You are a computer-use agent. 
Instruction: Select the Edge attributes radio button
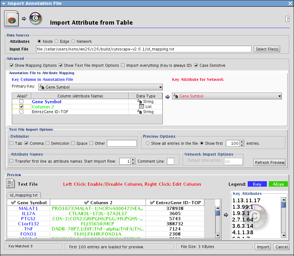point(57,41)
